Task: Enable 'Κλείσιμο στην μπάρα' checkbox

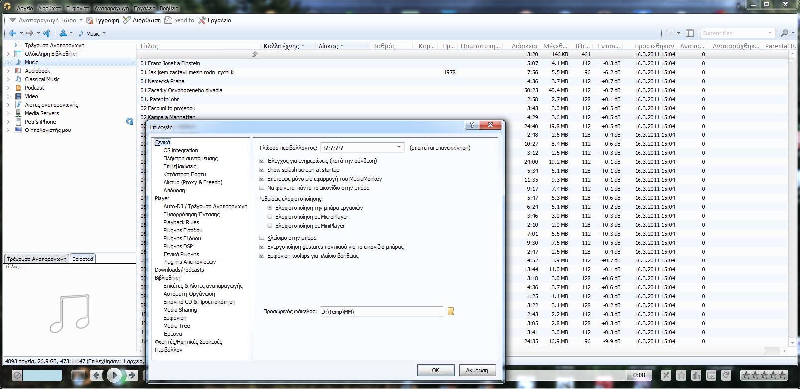Action: [262, 238]
